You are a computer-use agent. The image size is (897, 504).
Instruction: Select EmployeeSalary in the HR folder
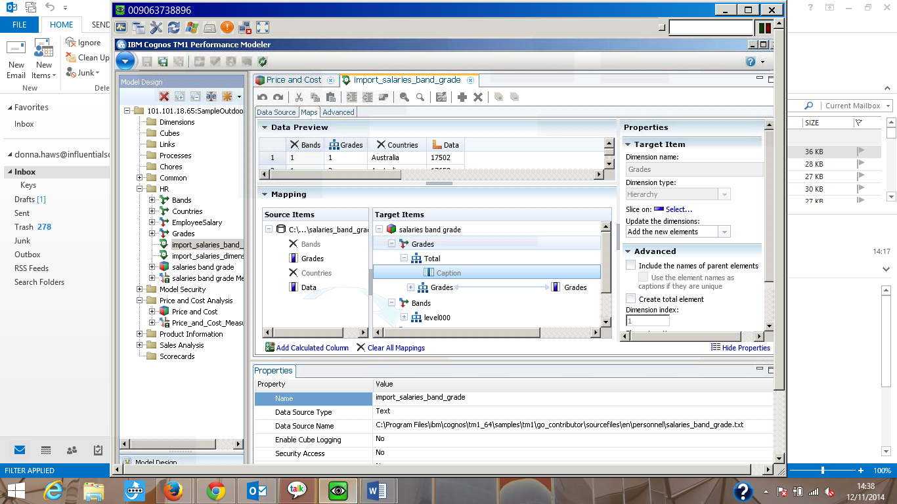coord(197,222)
